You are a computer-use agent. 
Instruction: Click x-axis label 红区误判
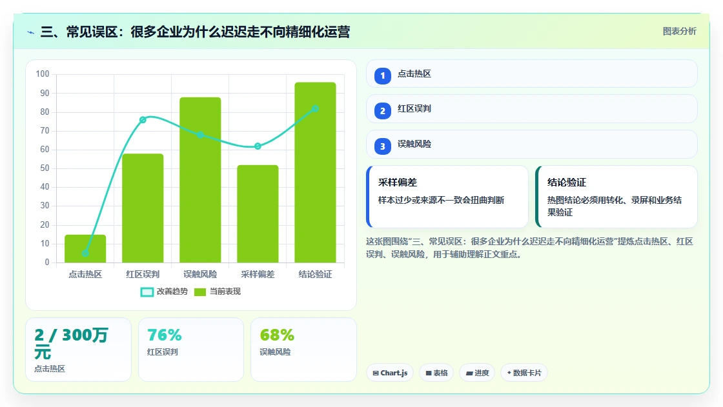tap(143, 274)
